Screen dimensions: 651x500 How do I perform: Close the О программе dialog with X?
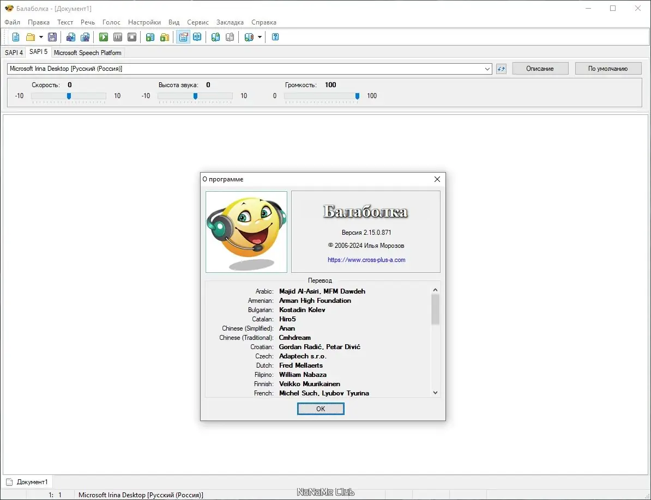pyautogui.click(x=437, y=179)
